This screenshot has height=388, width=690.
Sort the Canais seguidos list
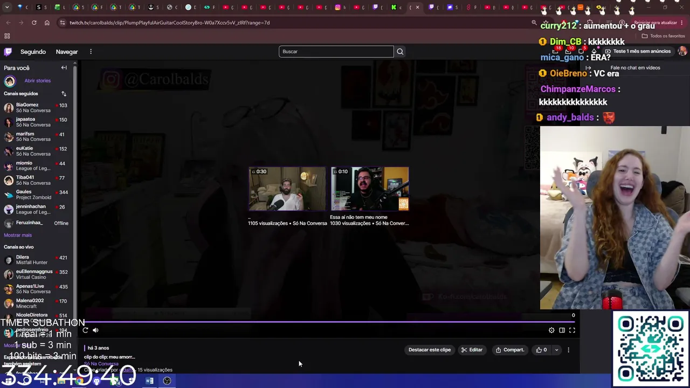click(64, 94)
